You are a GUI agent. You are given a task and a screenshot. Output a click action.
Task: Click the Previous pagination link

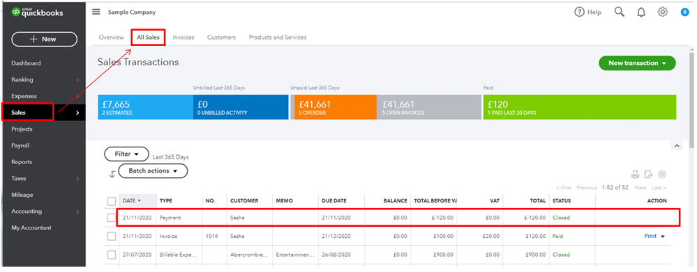587,188
